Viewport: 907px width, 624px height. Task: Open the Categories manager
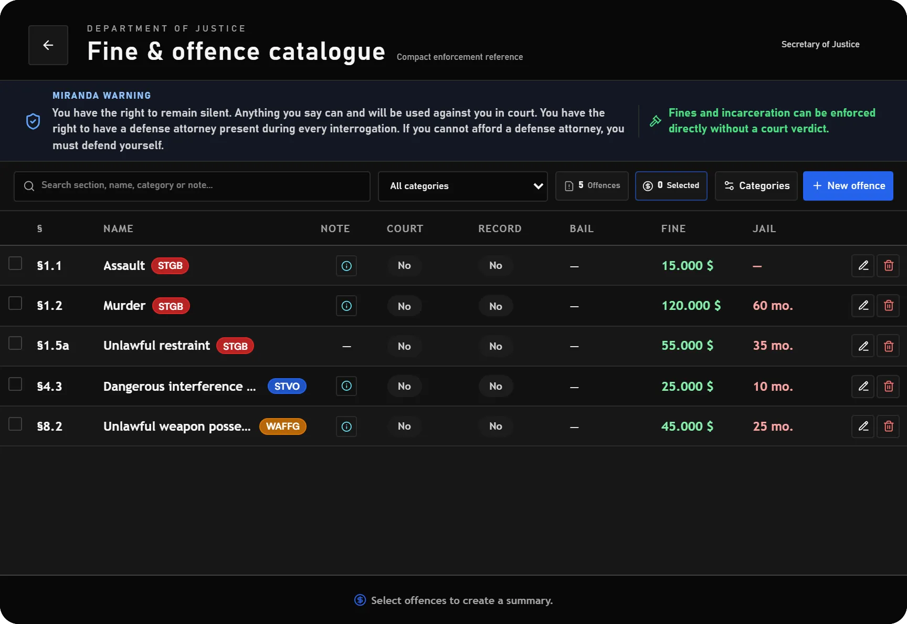[x=756, y=186]
